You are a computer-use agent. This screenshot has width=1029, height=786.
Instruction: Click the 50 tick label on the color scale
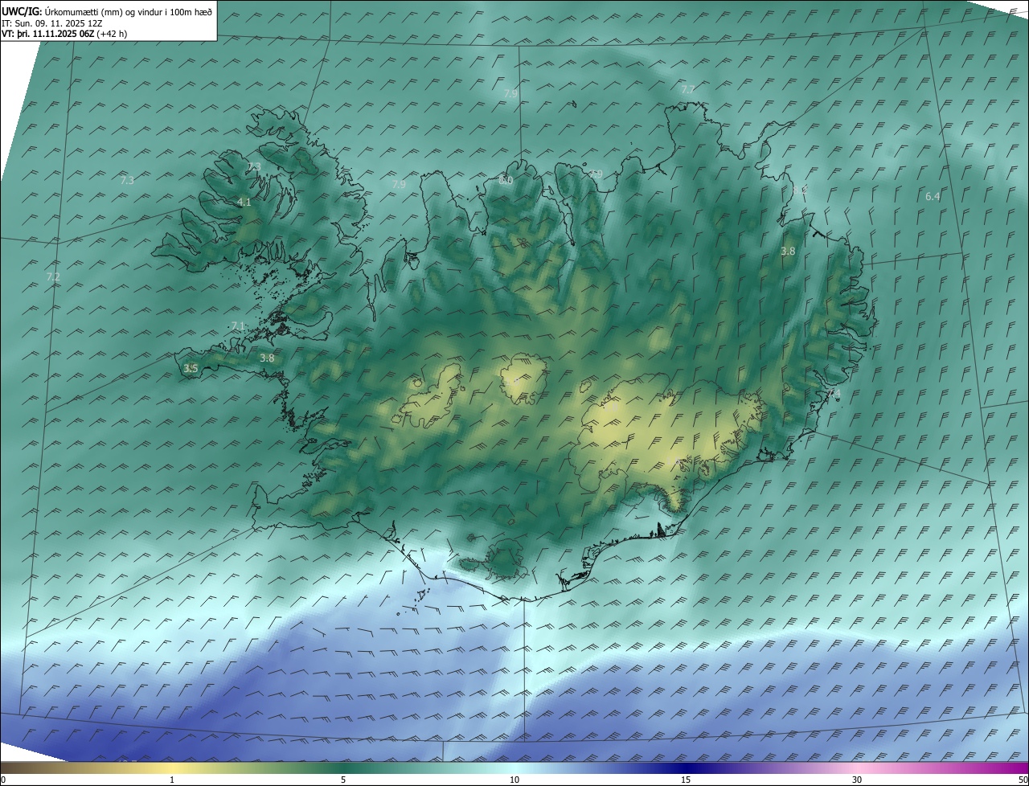[x=1023, y=780]
